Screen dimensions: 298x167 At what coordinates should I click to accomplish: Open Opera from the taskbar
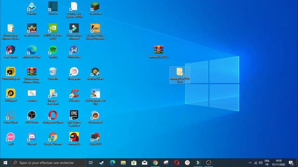coord(176,163)
